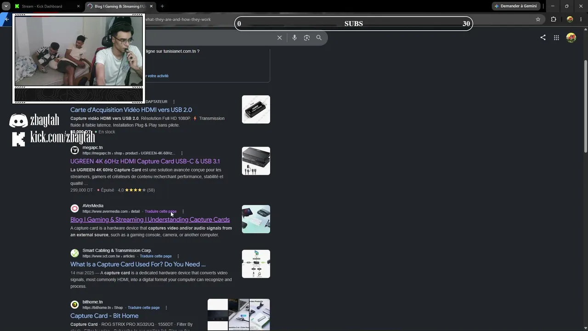588x331 pixels.
Task: Open more options for megapc.tn result
Action: [182, 153]
